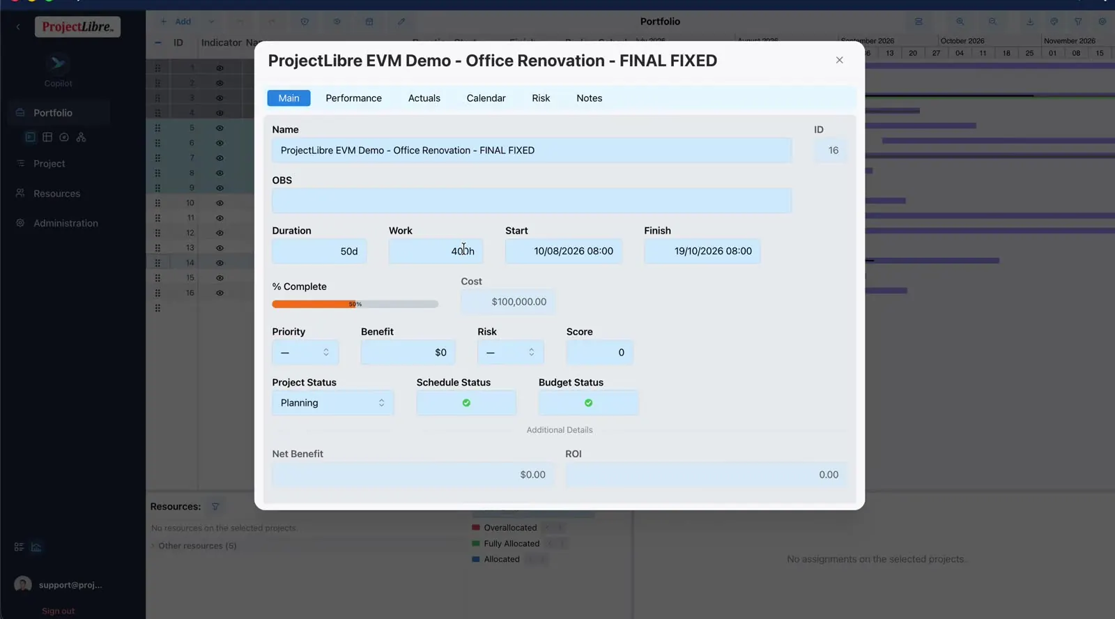This screenshot has width=1115, height=619.
Task: Click the empty OBS input field
Action: point(532,201)
